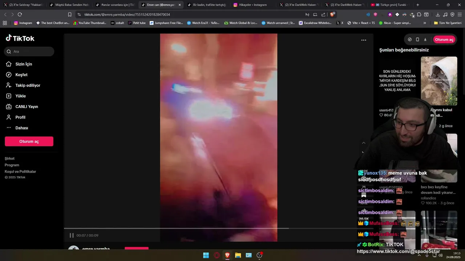
Task: Pause the TikTok video playback
Action: click(72, 235)
